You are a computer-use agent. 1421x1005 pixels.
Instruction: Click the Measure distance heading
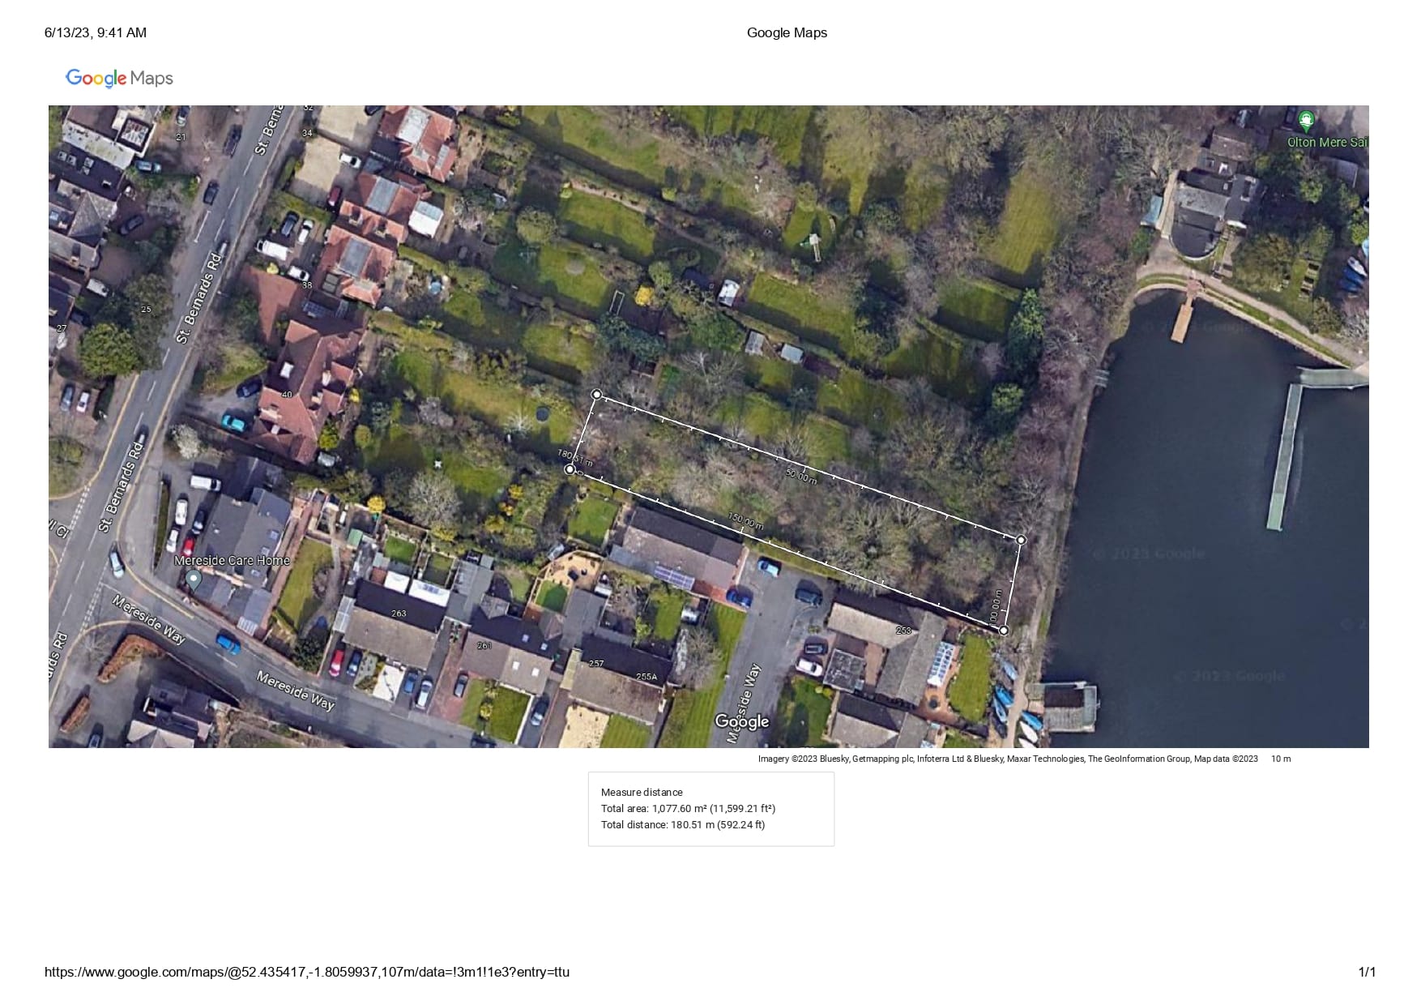(642, 792)
